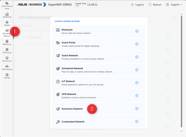Add a VPN Network via plus icon

tap(137, 96)
